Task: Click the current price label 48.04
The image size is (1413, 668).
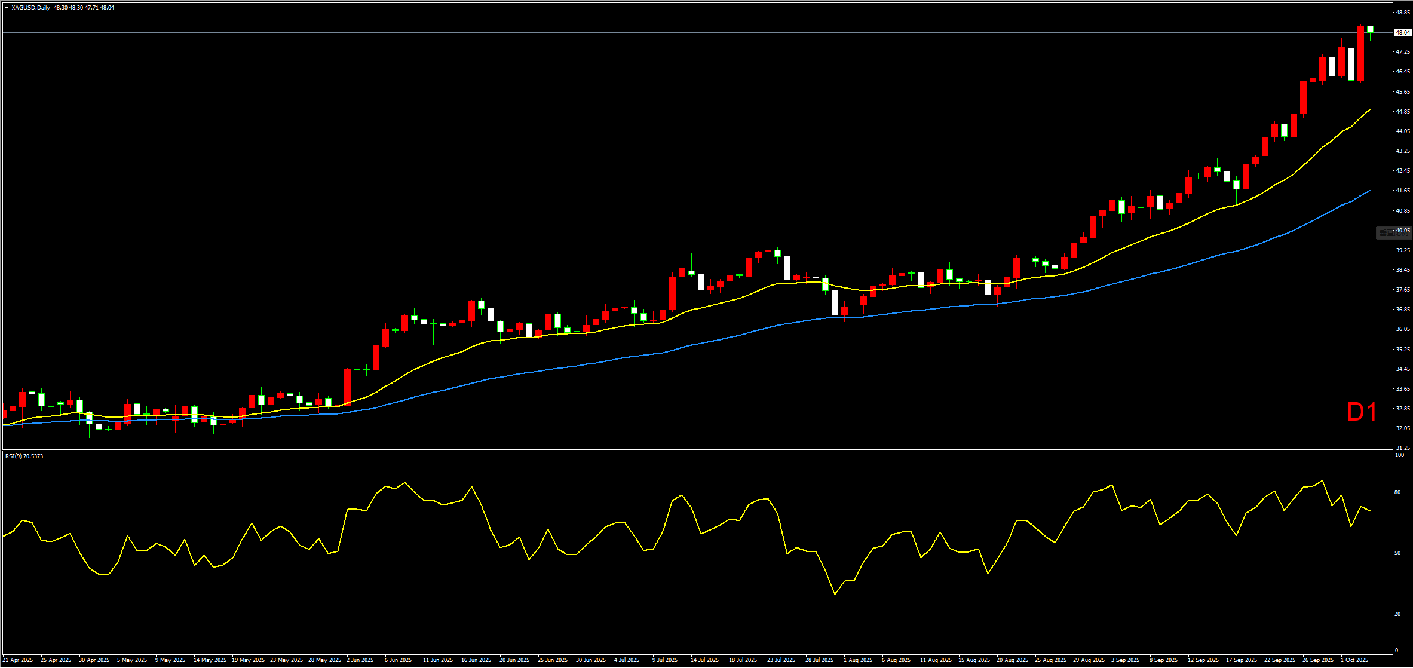Action: point(1402,32)
